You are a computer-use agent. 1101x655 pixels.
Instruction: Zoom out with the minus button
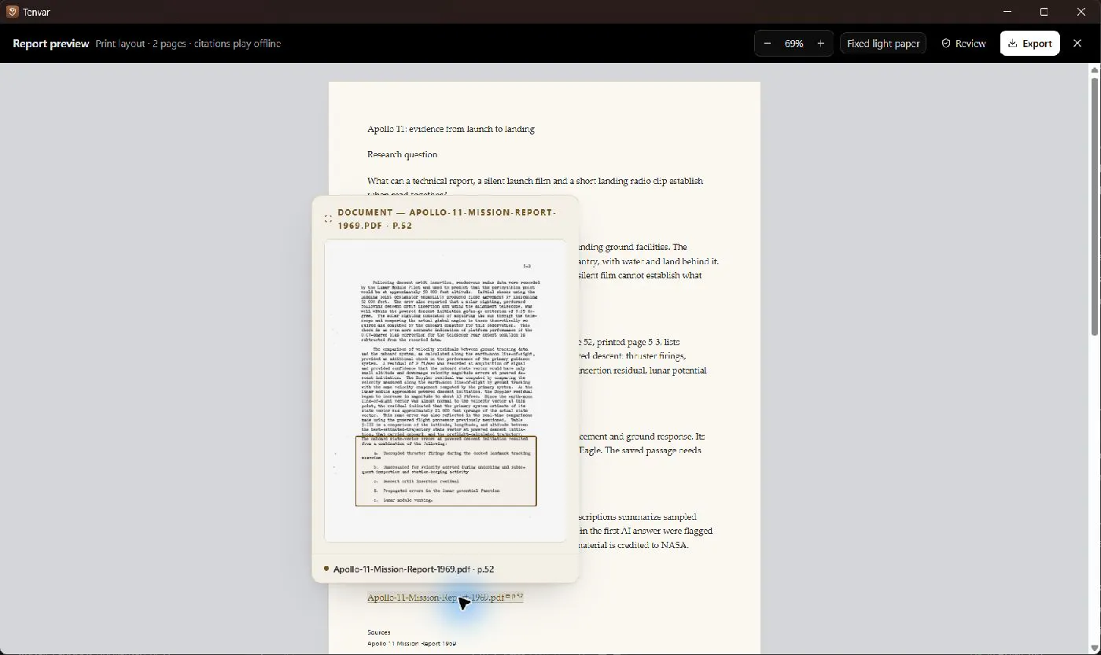[768, 43]
